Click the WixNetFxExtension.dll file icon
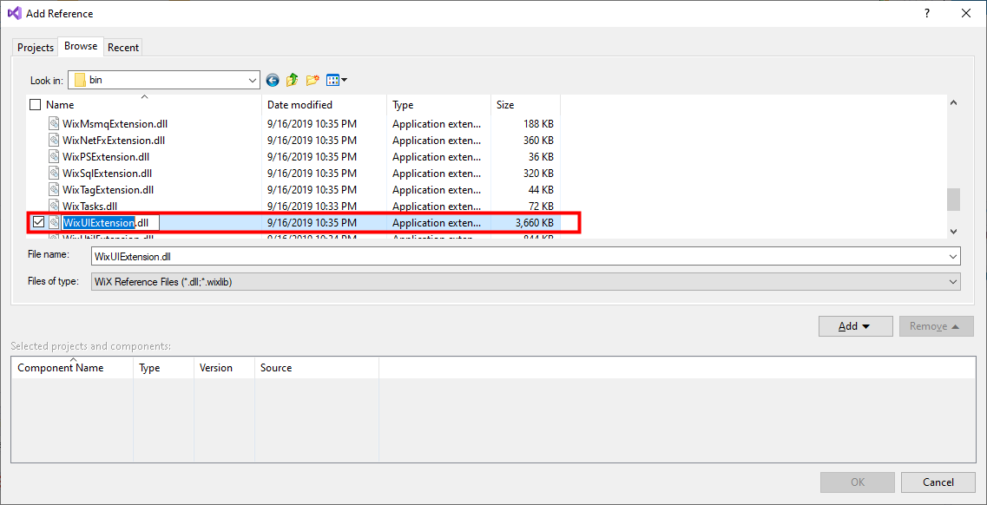This screenshot has width=987, height=505. pos(55,141)
